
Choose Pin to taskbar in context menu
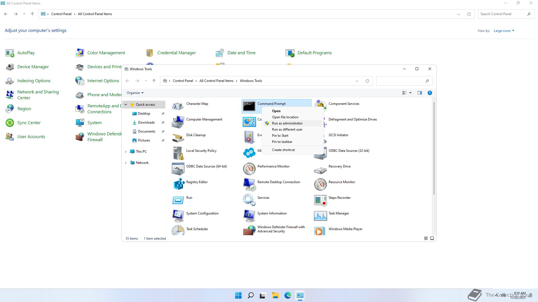[293, 142]
